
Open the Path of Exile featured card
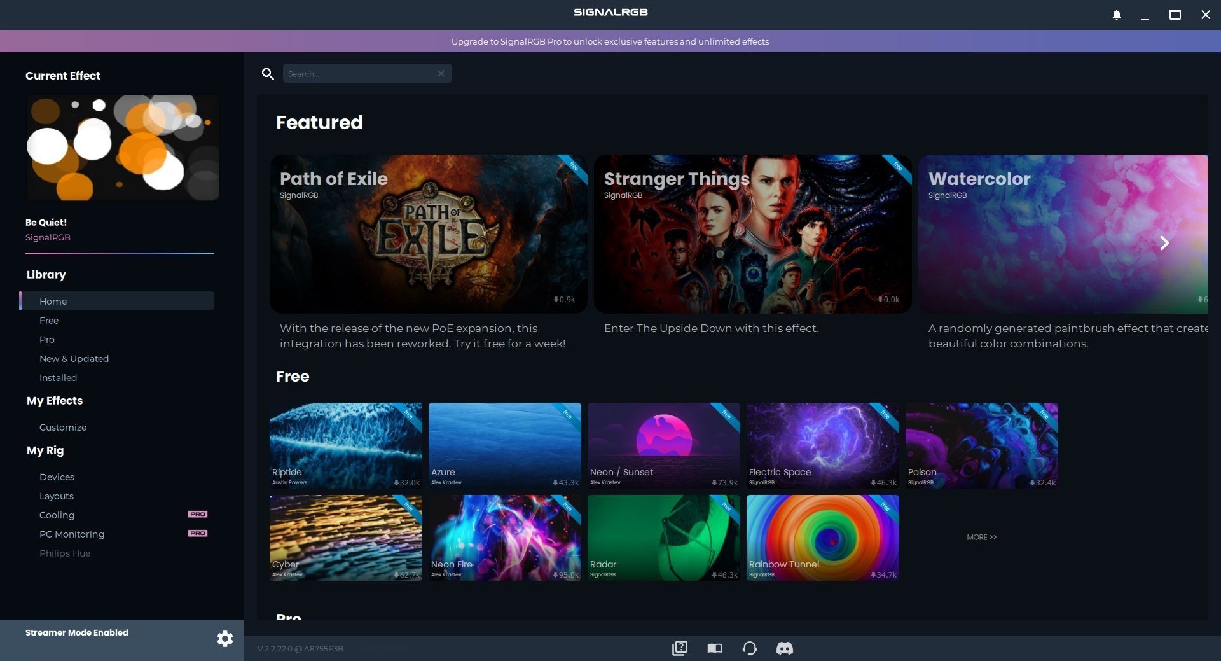click(x=429, y=233)
